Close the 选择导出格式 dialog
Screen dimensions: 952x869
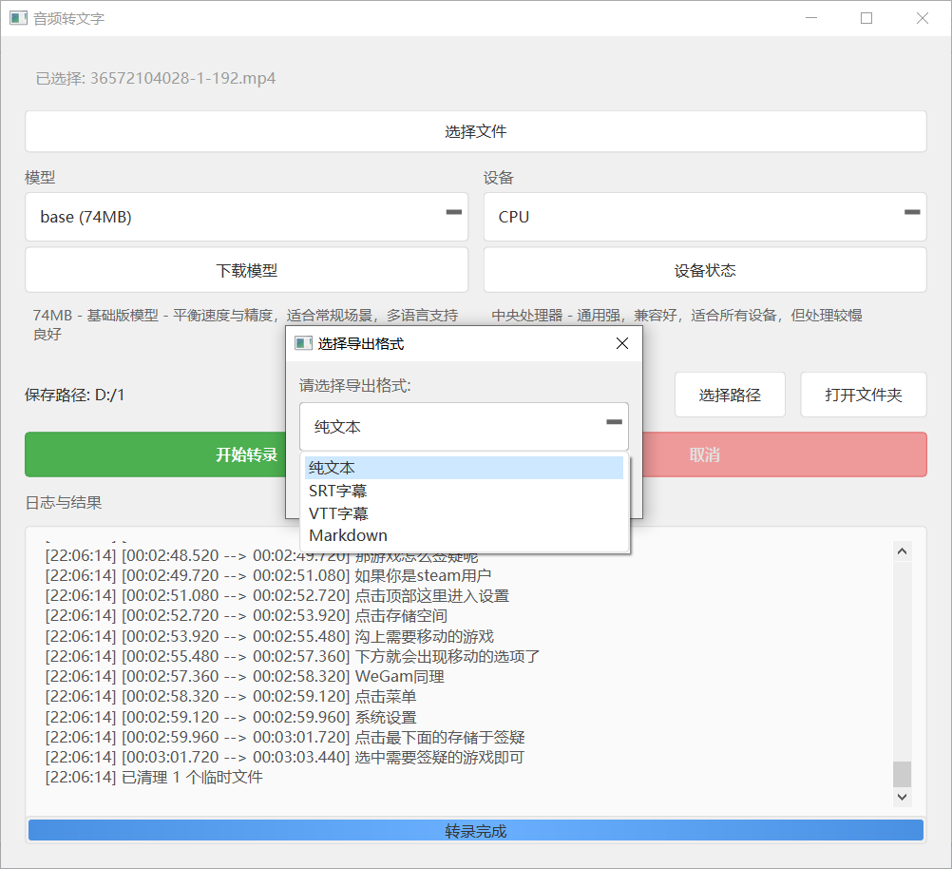coord(622,344)
